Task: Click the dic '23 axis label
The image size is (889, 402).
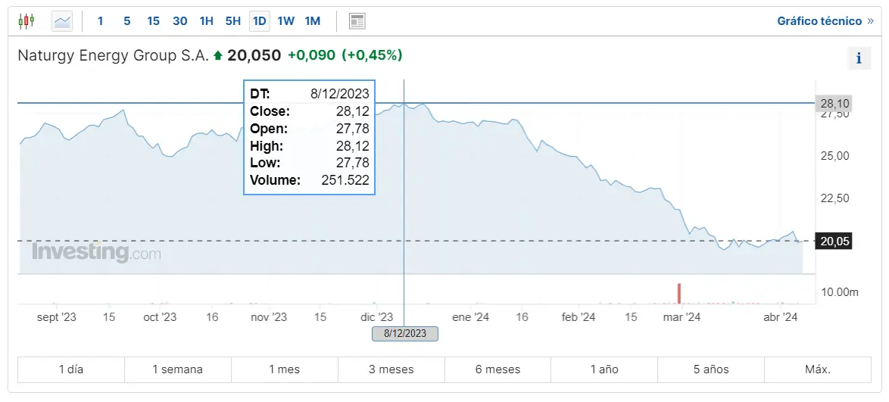Action: [377, 317]
